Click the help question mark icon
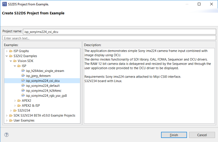Image resolution: width=218 pixels, height=142 pixels. pos(6,135)
